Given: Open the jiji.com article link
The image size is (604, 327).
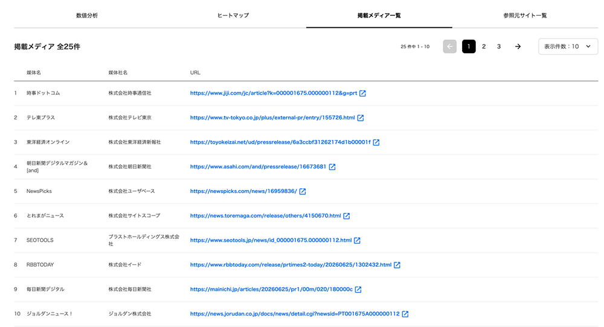Looking at the screenshot, I should [274, 93].
